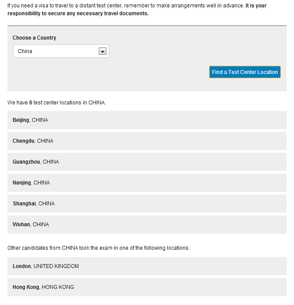Select the Nanjing, CHINA location
The image size is (294, 305).
click(x=147, y=183)
